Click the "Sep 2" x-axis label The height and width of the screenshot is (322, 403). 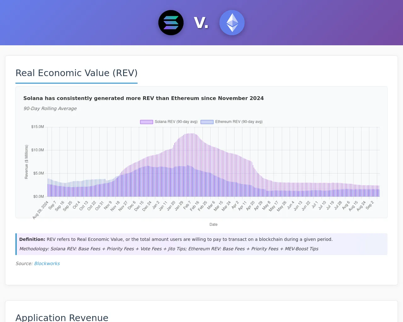(370, 205)
